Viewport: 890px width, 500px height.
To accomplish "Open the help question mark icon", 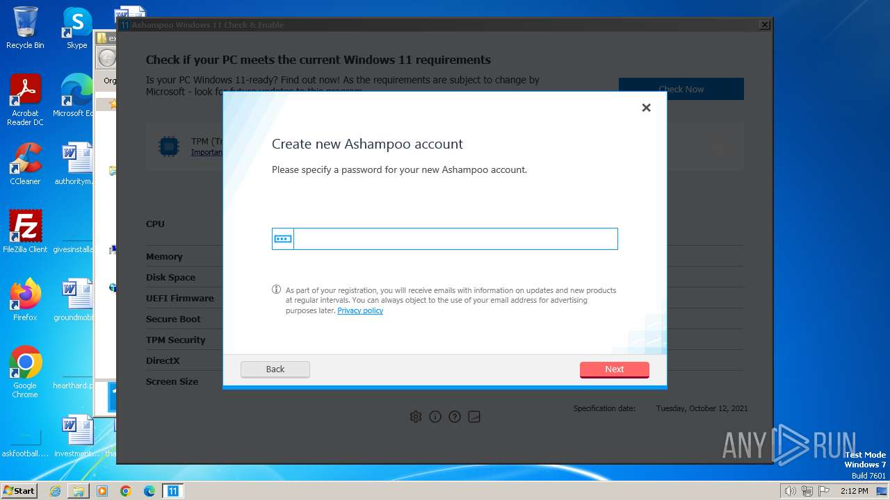I will click(x=455, y=417).
